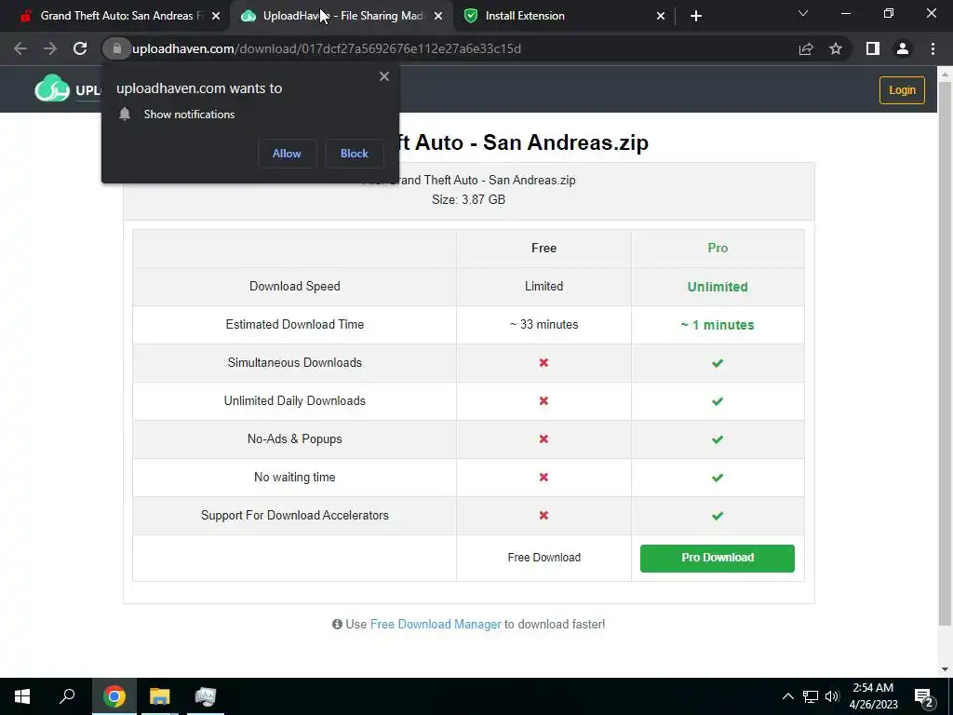Click the Unlimited download speed cell

pyautogui.click(x=718, y=287)
